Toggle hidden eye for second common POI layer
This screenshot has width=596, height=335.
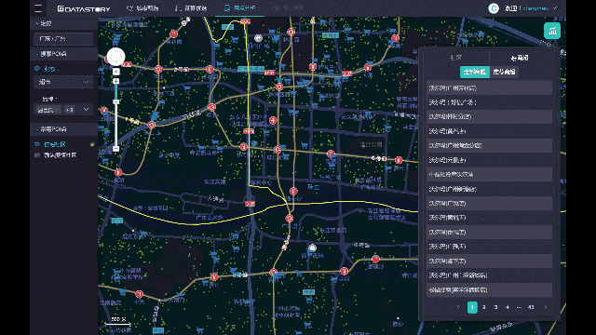pos(37,155)
